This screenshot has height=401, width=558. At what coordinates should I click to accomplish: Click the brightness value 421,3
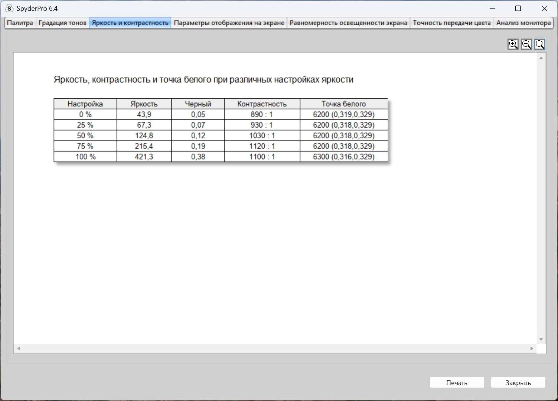tap(144, 157)
